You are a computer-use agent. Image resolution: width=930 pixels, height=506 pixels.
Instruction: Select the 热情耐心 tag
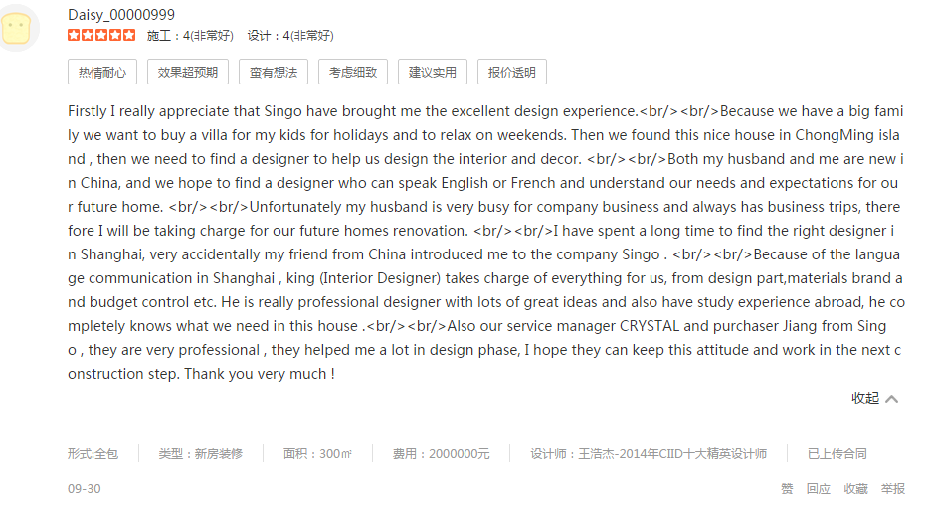(102, 72)
